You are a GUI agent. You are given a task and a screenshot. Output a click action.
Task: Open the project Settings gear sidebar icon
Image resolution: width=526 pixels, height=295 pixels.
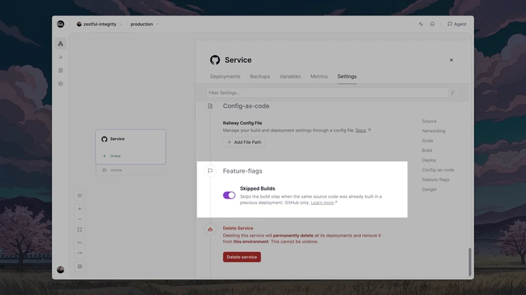[x=60, y=83]
